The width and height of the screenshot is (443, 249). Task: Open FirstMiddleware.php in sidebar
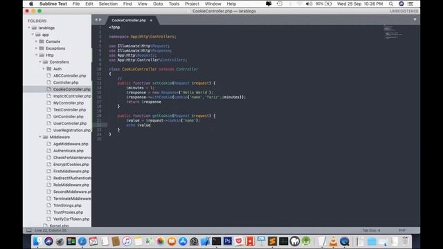(71, 171)
